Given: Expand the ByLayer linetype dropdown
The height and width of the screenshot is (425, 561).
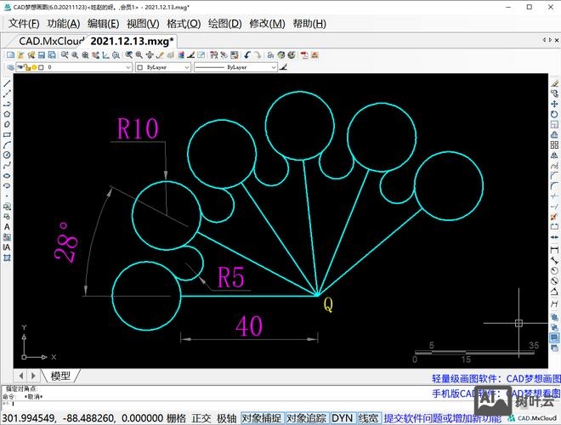Looking at the screenshot, I should pyautogui.click(x=235, y=66).
